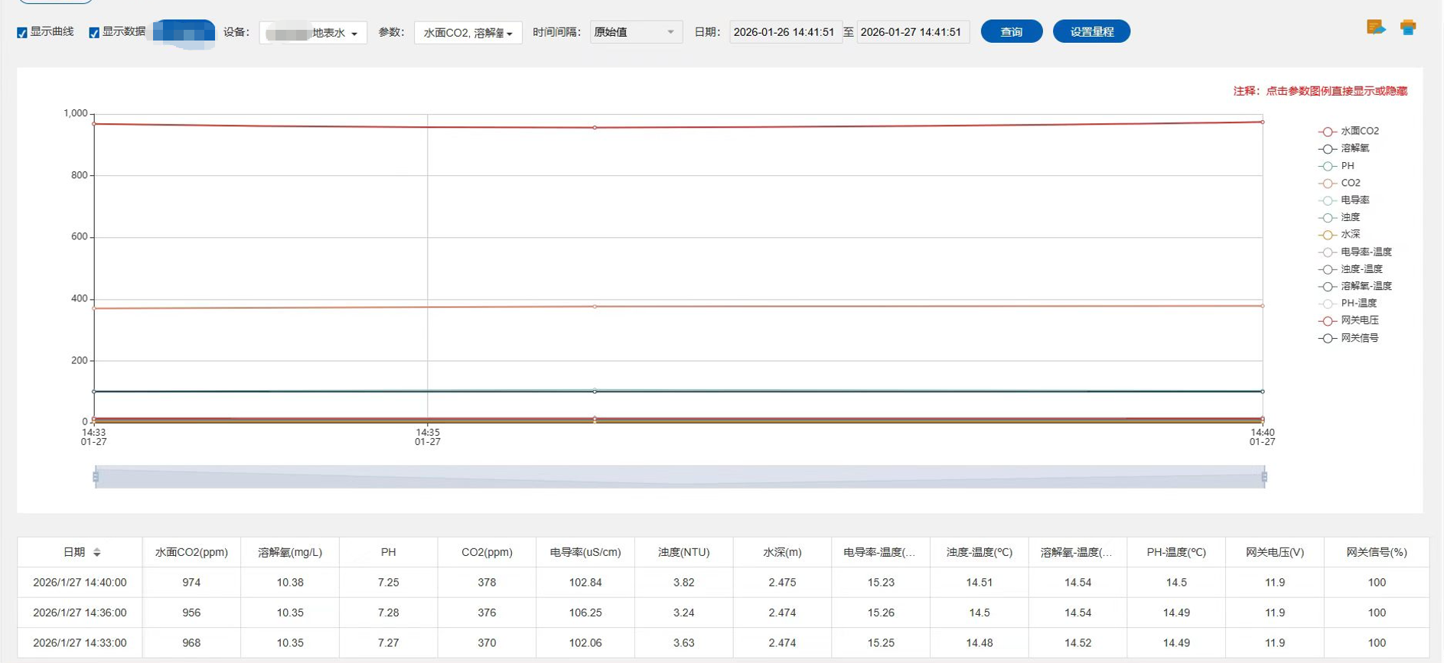Screen dimensions: 1444x663
Task: Toggle the 浊度-温度 legend series
Action: 1351,269
